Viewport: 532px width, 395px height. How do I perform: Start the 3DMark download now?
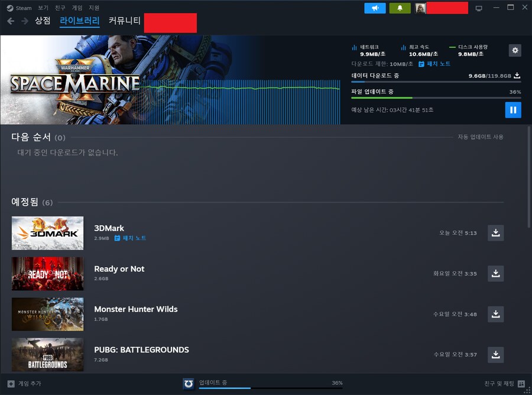496,233
